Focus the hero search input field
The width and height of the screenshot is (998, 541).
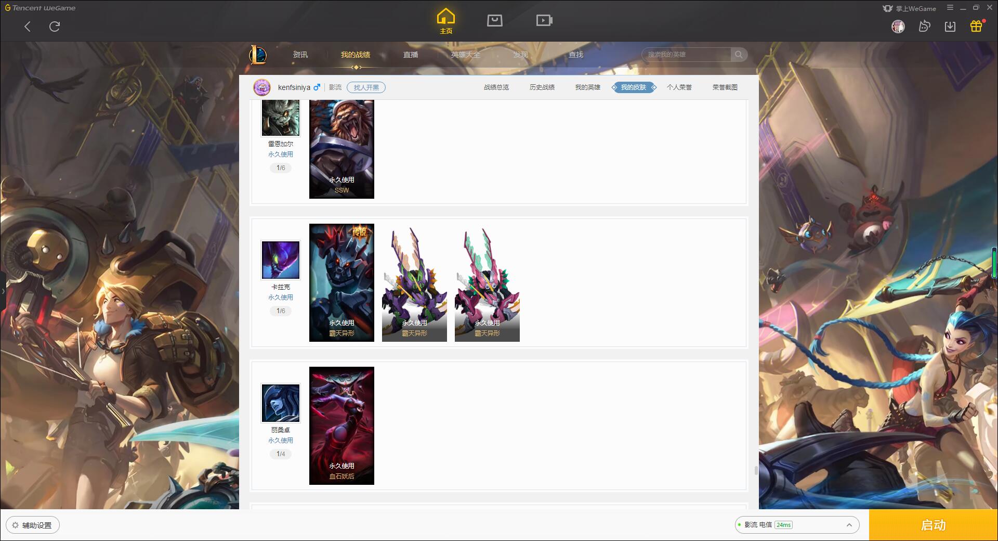(x=687, y=55)
